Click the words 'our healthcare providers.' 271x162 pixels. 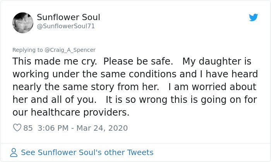(71, 113)
